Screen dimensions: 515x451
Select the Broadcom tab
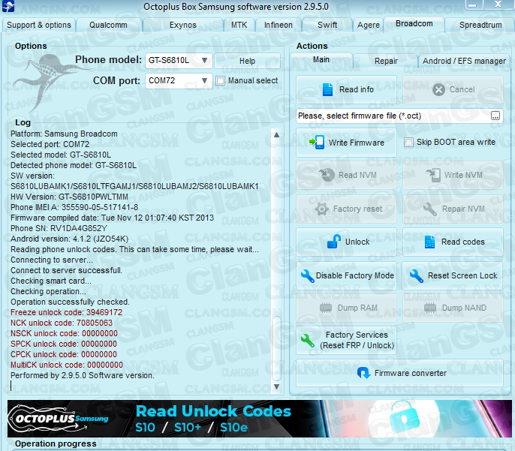(x=414, y=23)
